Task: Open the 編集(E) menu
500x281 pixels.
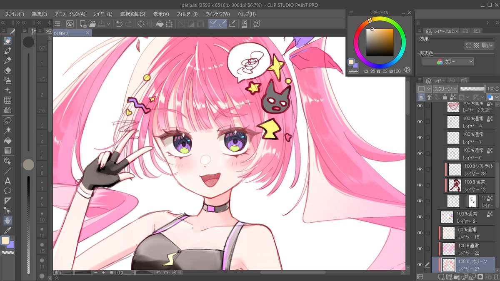Action: tap(40, 14)
